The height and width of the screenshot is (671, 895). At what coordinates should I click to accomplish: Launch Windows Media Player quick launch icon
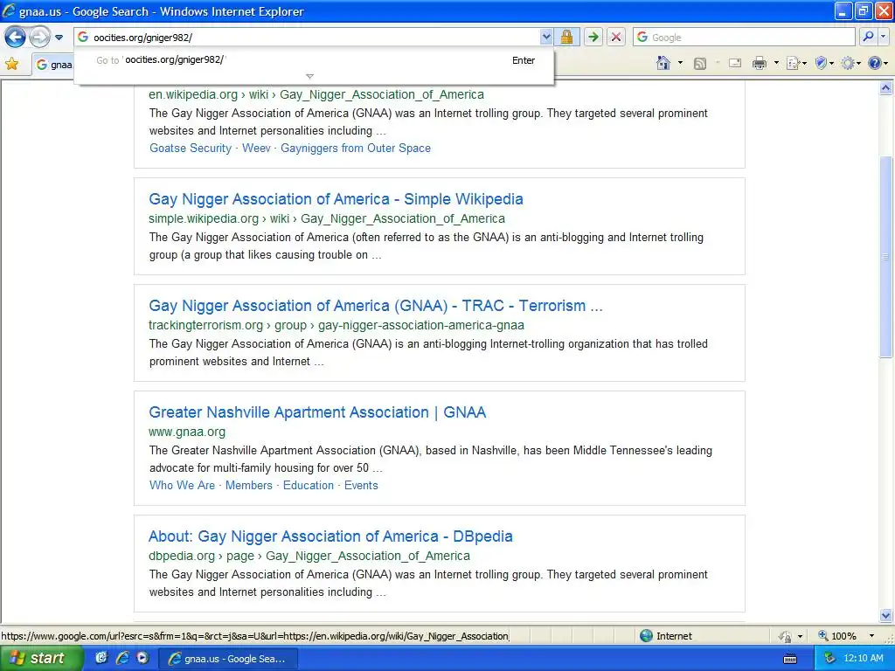tap(142, 659)
